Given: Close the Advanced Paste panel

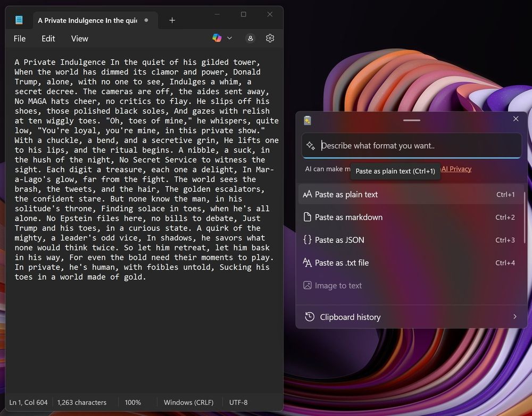Looking at the screenshot, I should pos(516,119).
